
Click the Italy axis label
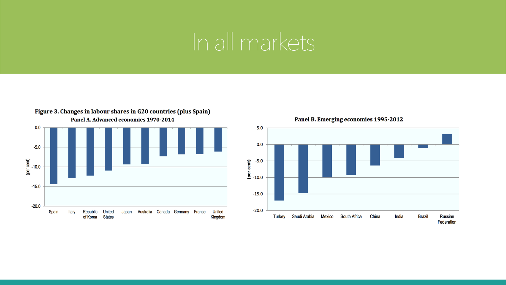click(72, 212)
